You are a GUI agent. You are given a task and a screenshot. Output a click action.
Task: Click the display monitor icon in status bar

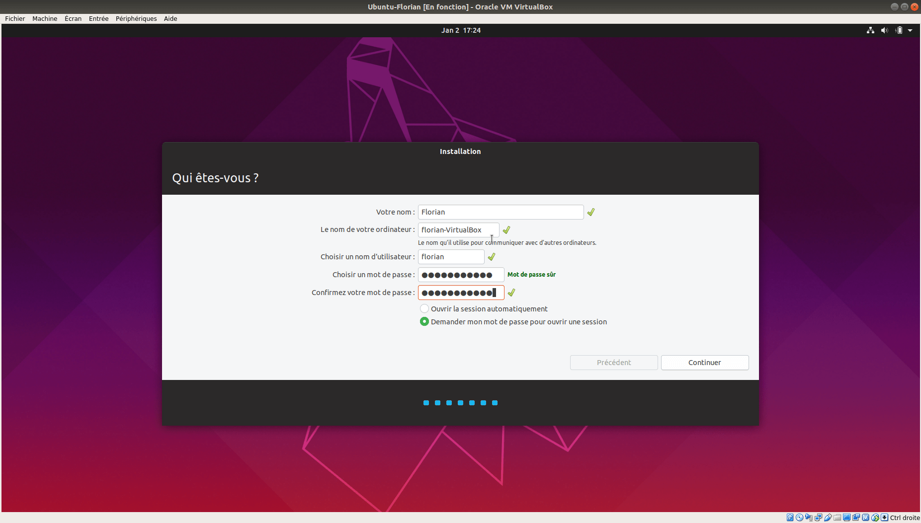point(847,518)
